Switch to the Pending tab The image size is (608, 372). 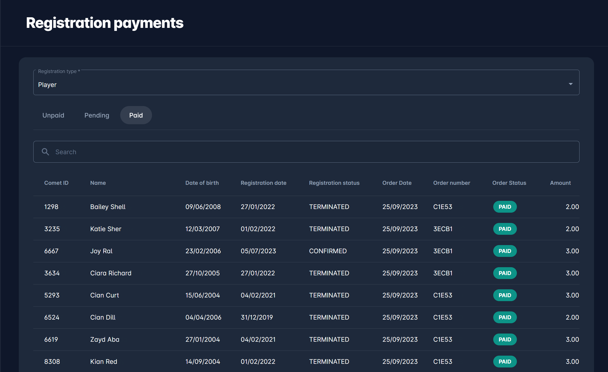point(97,115)
